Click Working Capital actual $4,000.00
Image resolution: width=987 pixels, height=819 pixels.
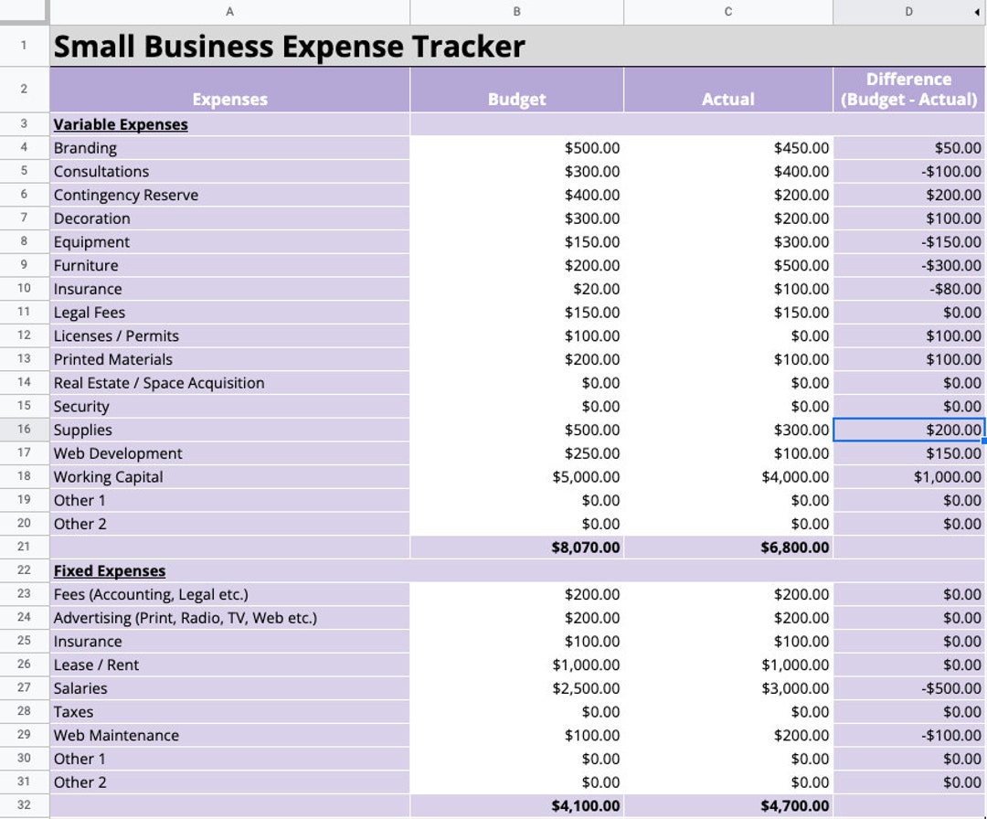pos(728,477)
